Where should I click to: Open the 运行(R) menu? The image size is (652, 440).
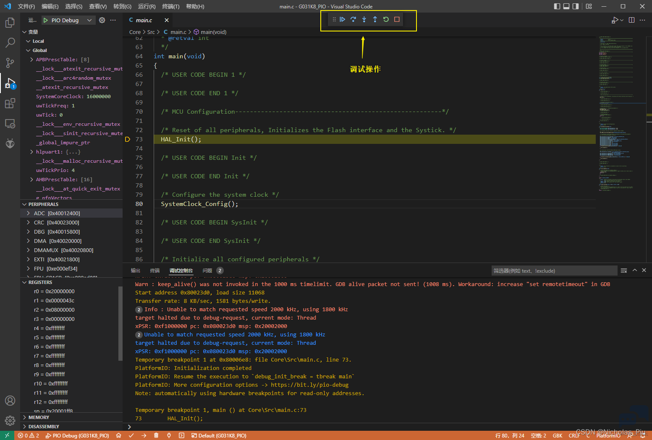pos(147,6)
